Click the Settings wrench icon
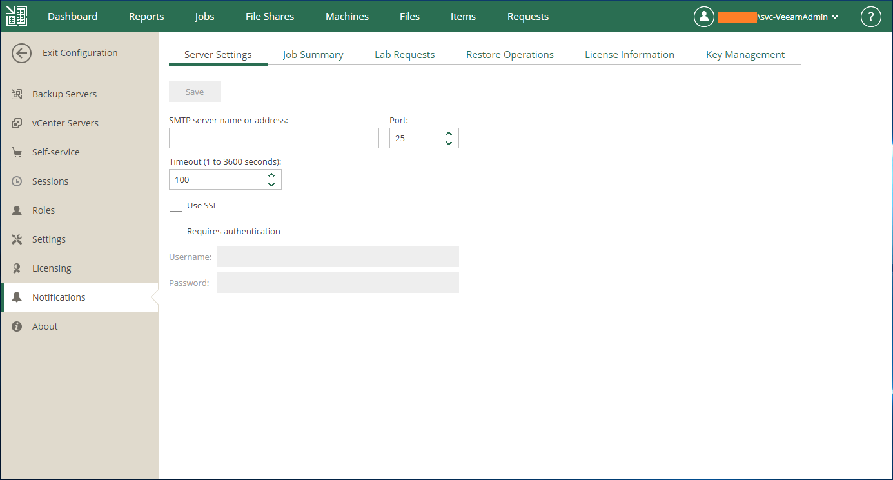Screen dimensions: 893x480 17,239
